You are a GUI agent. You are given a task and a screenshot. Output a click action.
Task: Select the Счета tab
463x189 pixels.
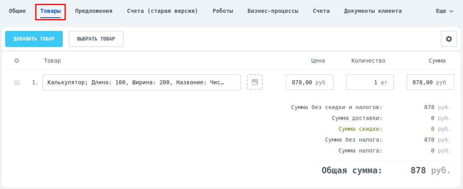coord(321,11)
